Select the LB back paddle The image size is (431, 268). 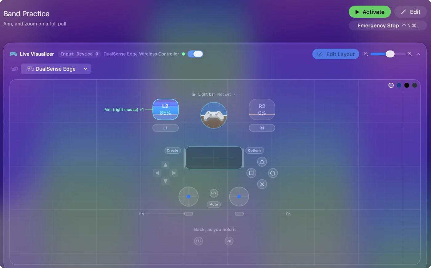click(x=199, y=241)
